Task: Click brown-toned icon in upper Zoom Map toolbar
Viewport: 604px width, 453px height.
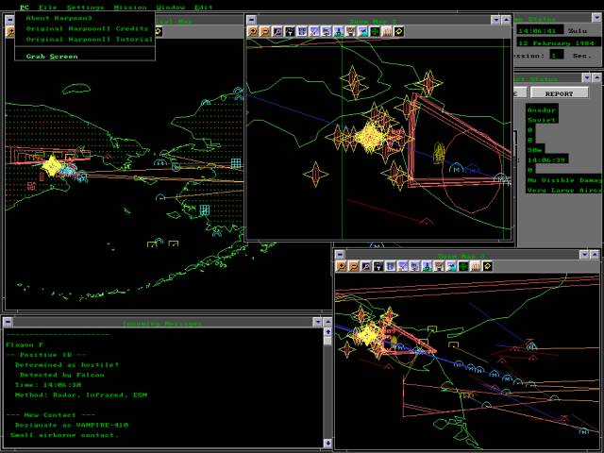Action: point(351,31)
